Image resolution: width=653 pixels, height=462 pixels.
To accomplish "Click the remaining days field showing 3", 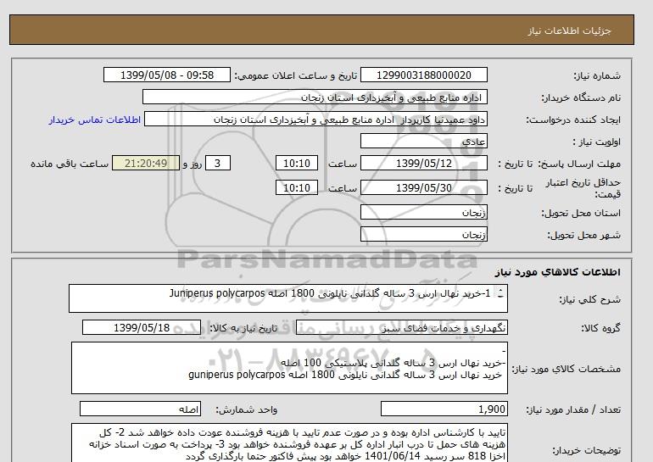I will [217, 163].
